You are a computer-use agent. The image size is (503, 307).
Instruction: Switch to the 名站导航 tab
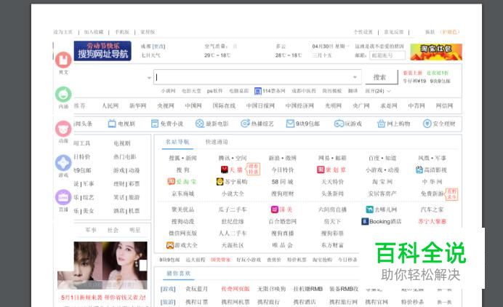pos(177,142)
